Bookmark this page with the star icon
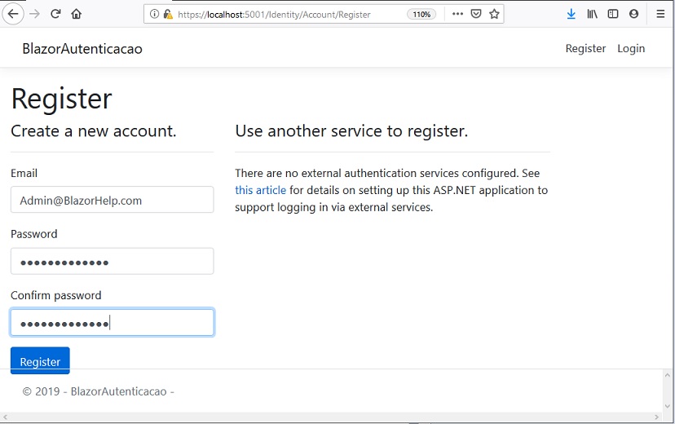The image size is (675, 424). pyautogui.click(x=494, y=14)
